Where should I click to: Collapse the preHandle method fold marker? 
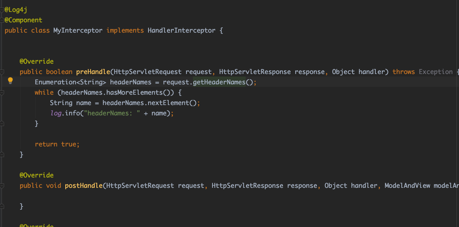2,72
